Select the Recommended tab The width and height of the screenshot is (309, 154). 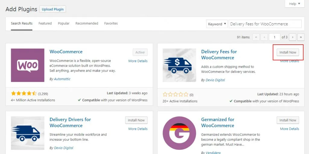point(87,23)
